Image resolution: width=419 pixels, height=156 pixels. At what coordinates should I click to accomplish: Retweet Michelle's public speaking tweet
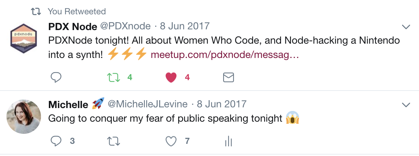click(x=114, y=142)
